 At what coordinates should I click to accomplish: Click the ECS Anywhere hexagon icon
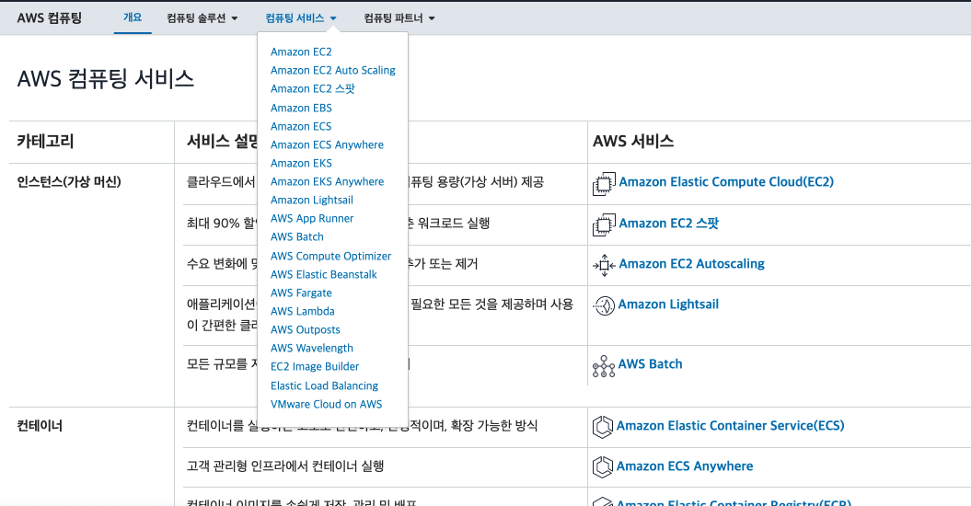(603, 467)
